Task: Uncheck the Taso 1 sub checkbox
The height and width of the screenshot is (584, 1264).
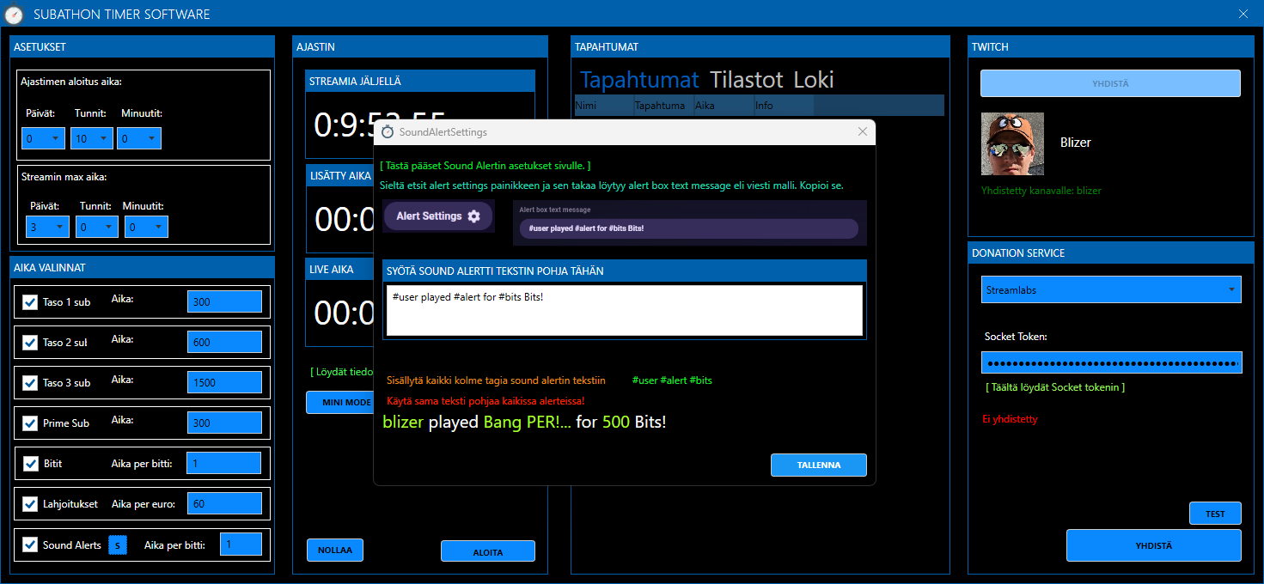Action: click(x=30, y=302)
